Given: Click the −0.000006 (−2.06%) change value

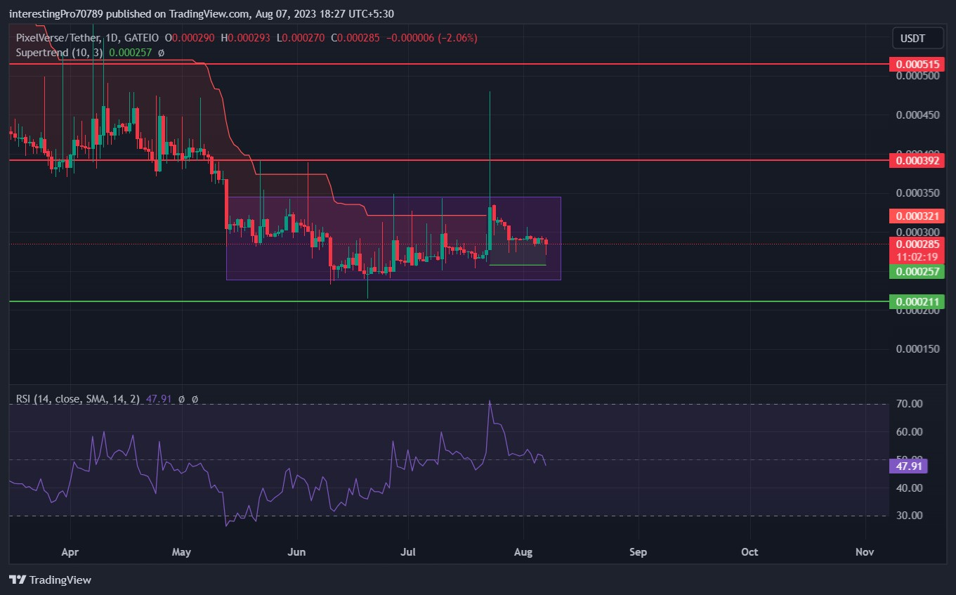Looking at the screenshot, I should click(x=431, y=38).
